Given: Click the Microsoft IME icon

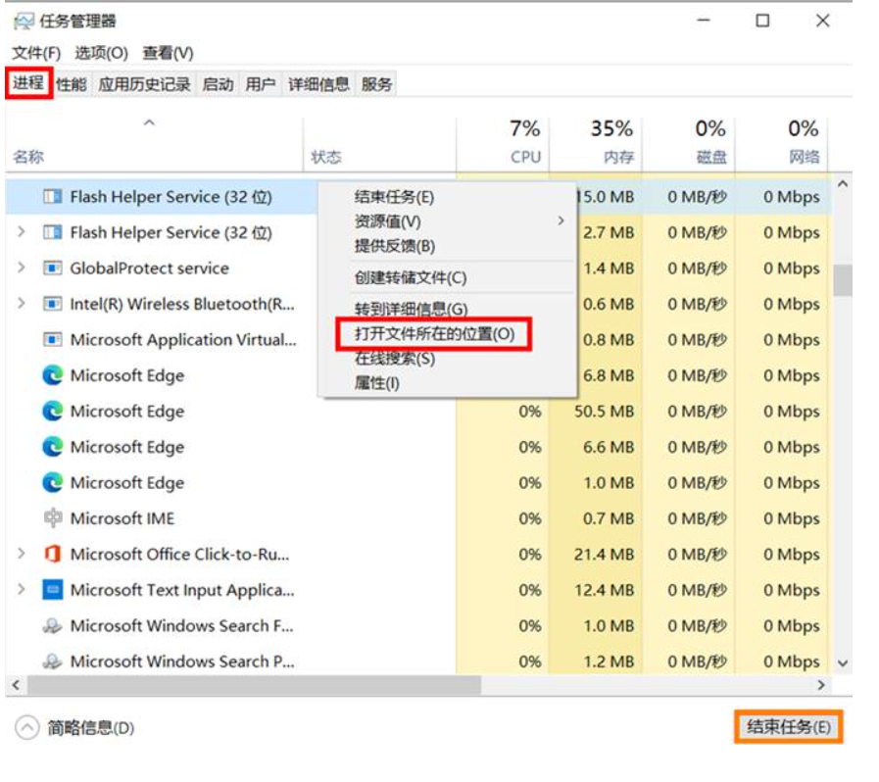Looking at the screenshot, I should point(53,518).
